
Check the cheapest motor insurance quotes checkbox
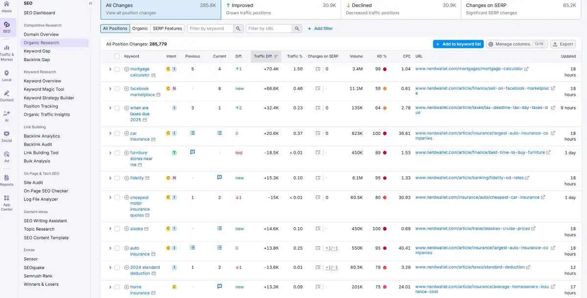(x=117, y=198)
